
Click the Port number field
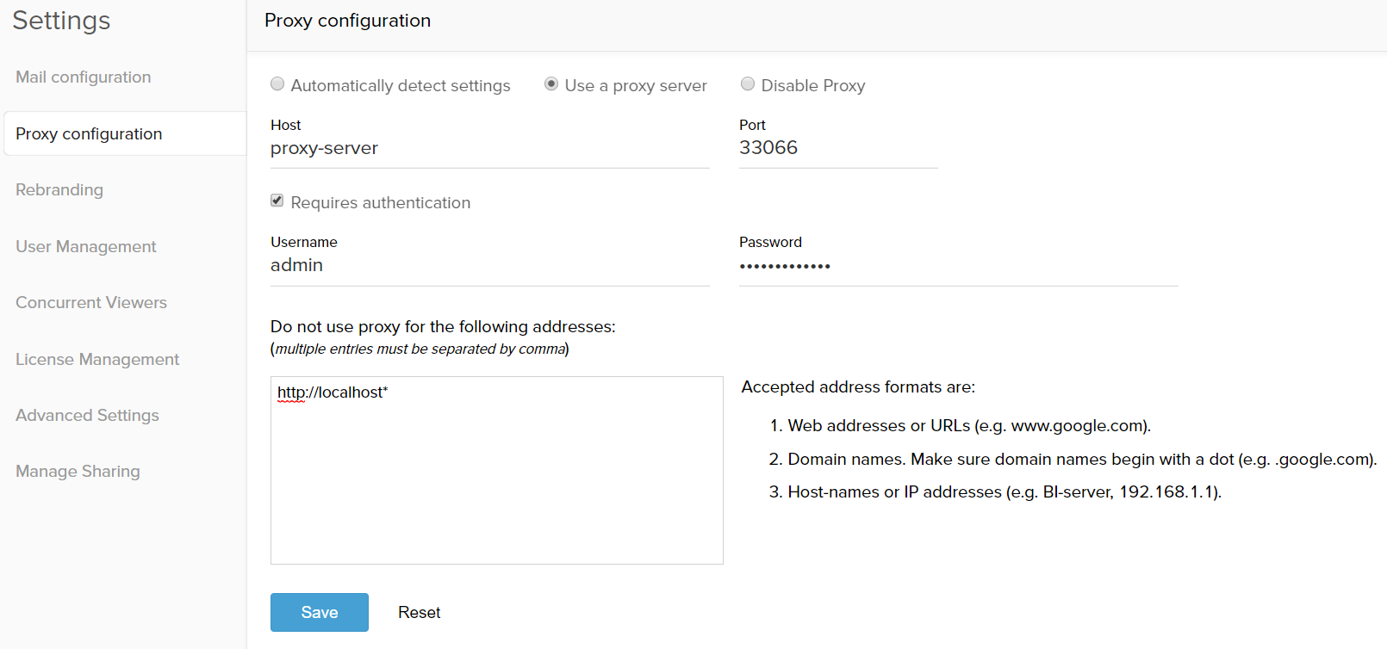point(838,149)
